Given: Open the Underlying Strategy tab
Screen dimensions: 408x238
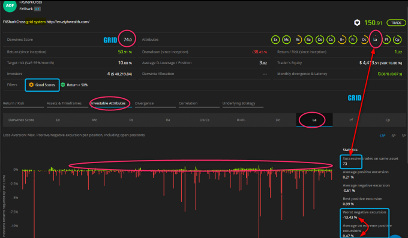Looking at the screenshot, I should [x=239, y=103].
